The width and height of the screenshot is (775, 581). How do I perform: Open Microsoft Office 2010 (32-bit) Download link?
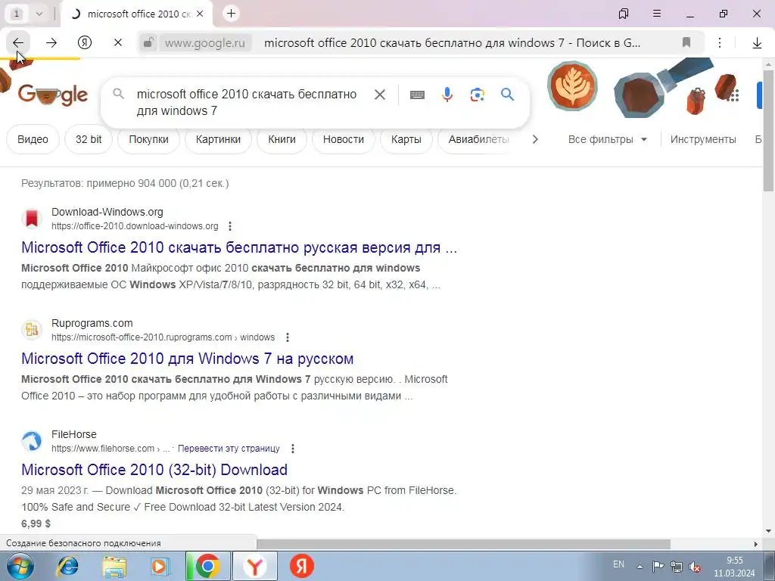click(x=154, y=469)
